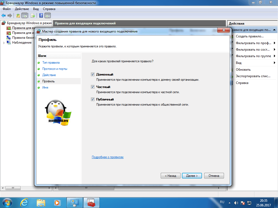
Task: Go to the Протокол и порты step
Action: point(55,69)
